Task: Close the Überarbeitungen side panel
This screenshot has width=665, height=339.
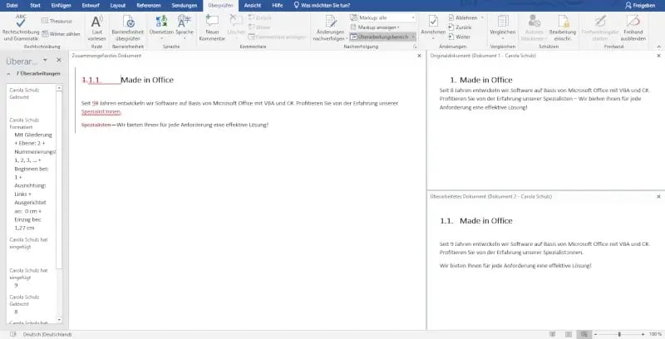Action: point(59,60)
